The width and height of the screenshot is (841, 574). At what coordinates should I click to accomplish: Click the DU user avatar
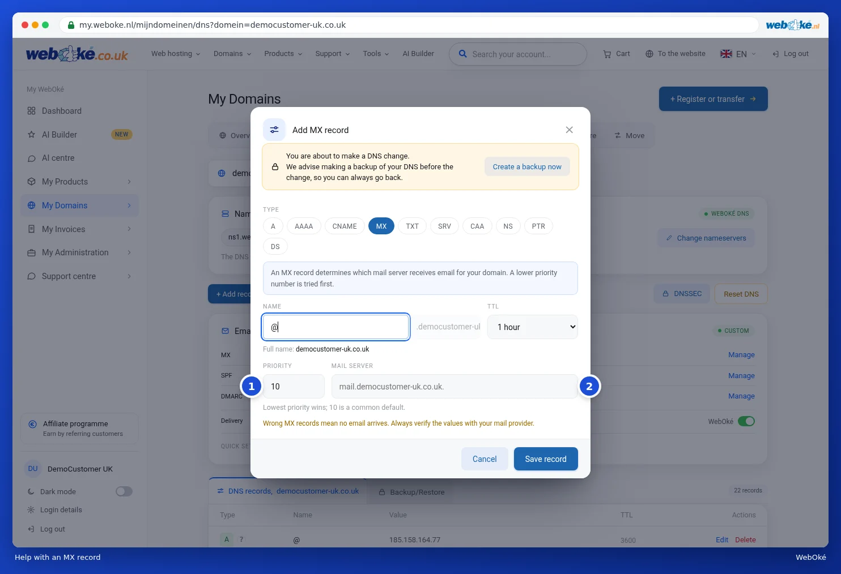click(33, 469)
